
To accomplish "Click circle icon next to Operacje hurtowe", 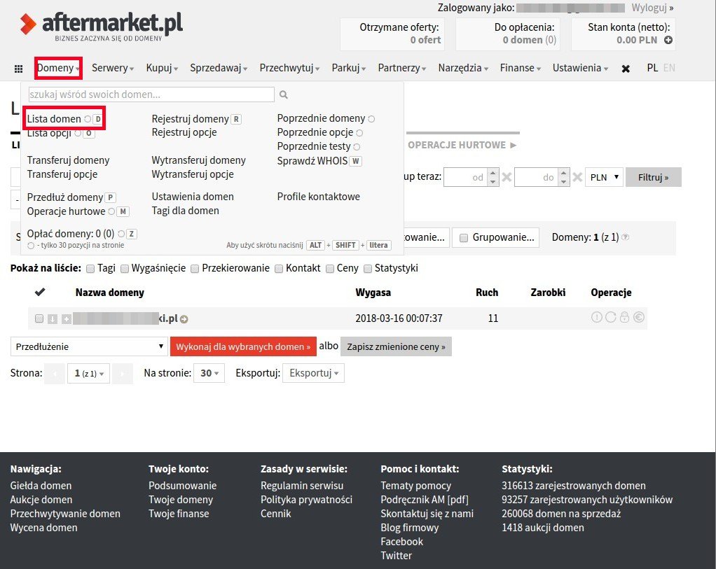I will (x=111, y=211).
